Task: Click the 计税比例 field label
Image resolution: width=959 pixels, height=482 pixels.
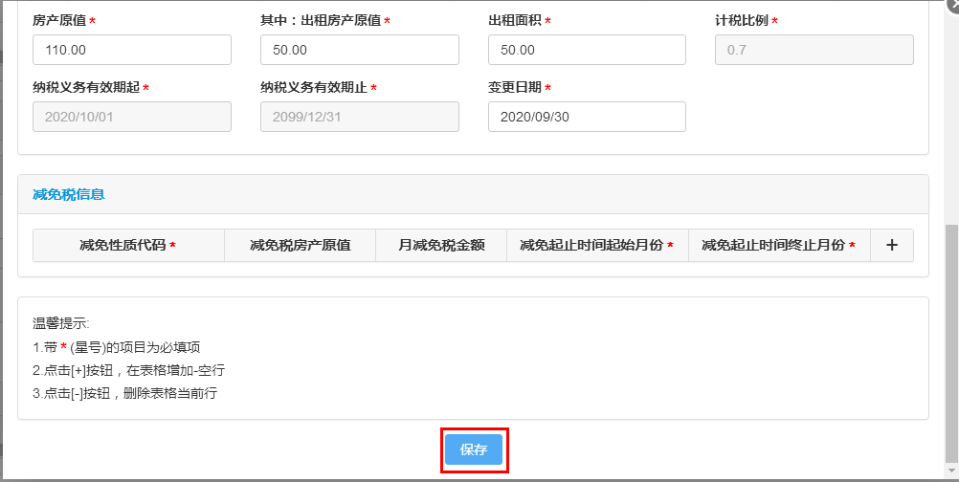Action: coord(742,21)
